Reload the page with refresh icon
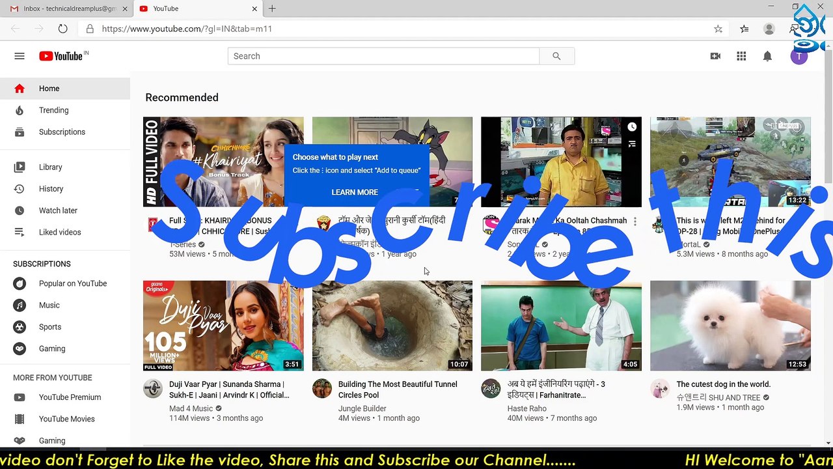833x469 pixels. click(62, 29)
